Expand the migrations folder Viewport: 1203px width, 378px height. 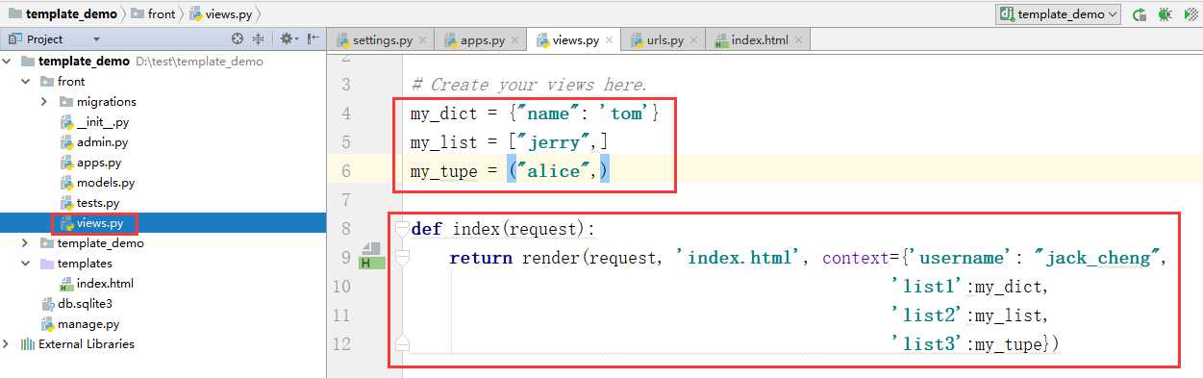coord(44,101)
